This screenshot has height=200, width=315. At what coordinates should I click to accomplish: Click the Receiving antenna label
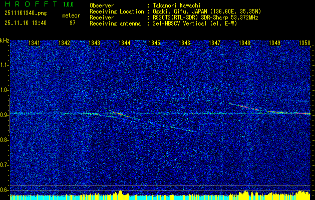click(x=115, y=23)
